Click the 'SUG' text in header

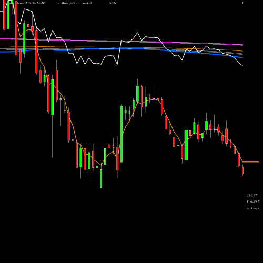(113, 3)
